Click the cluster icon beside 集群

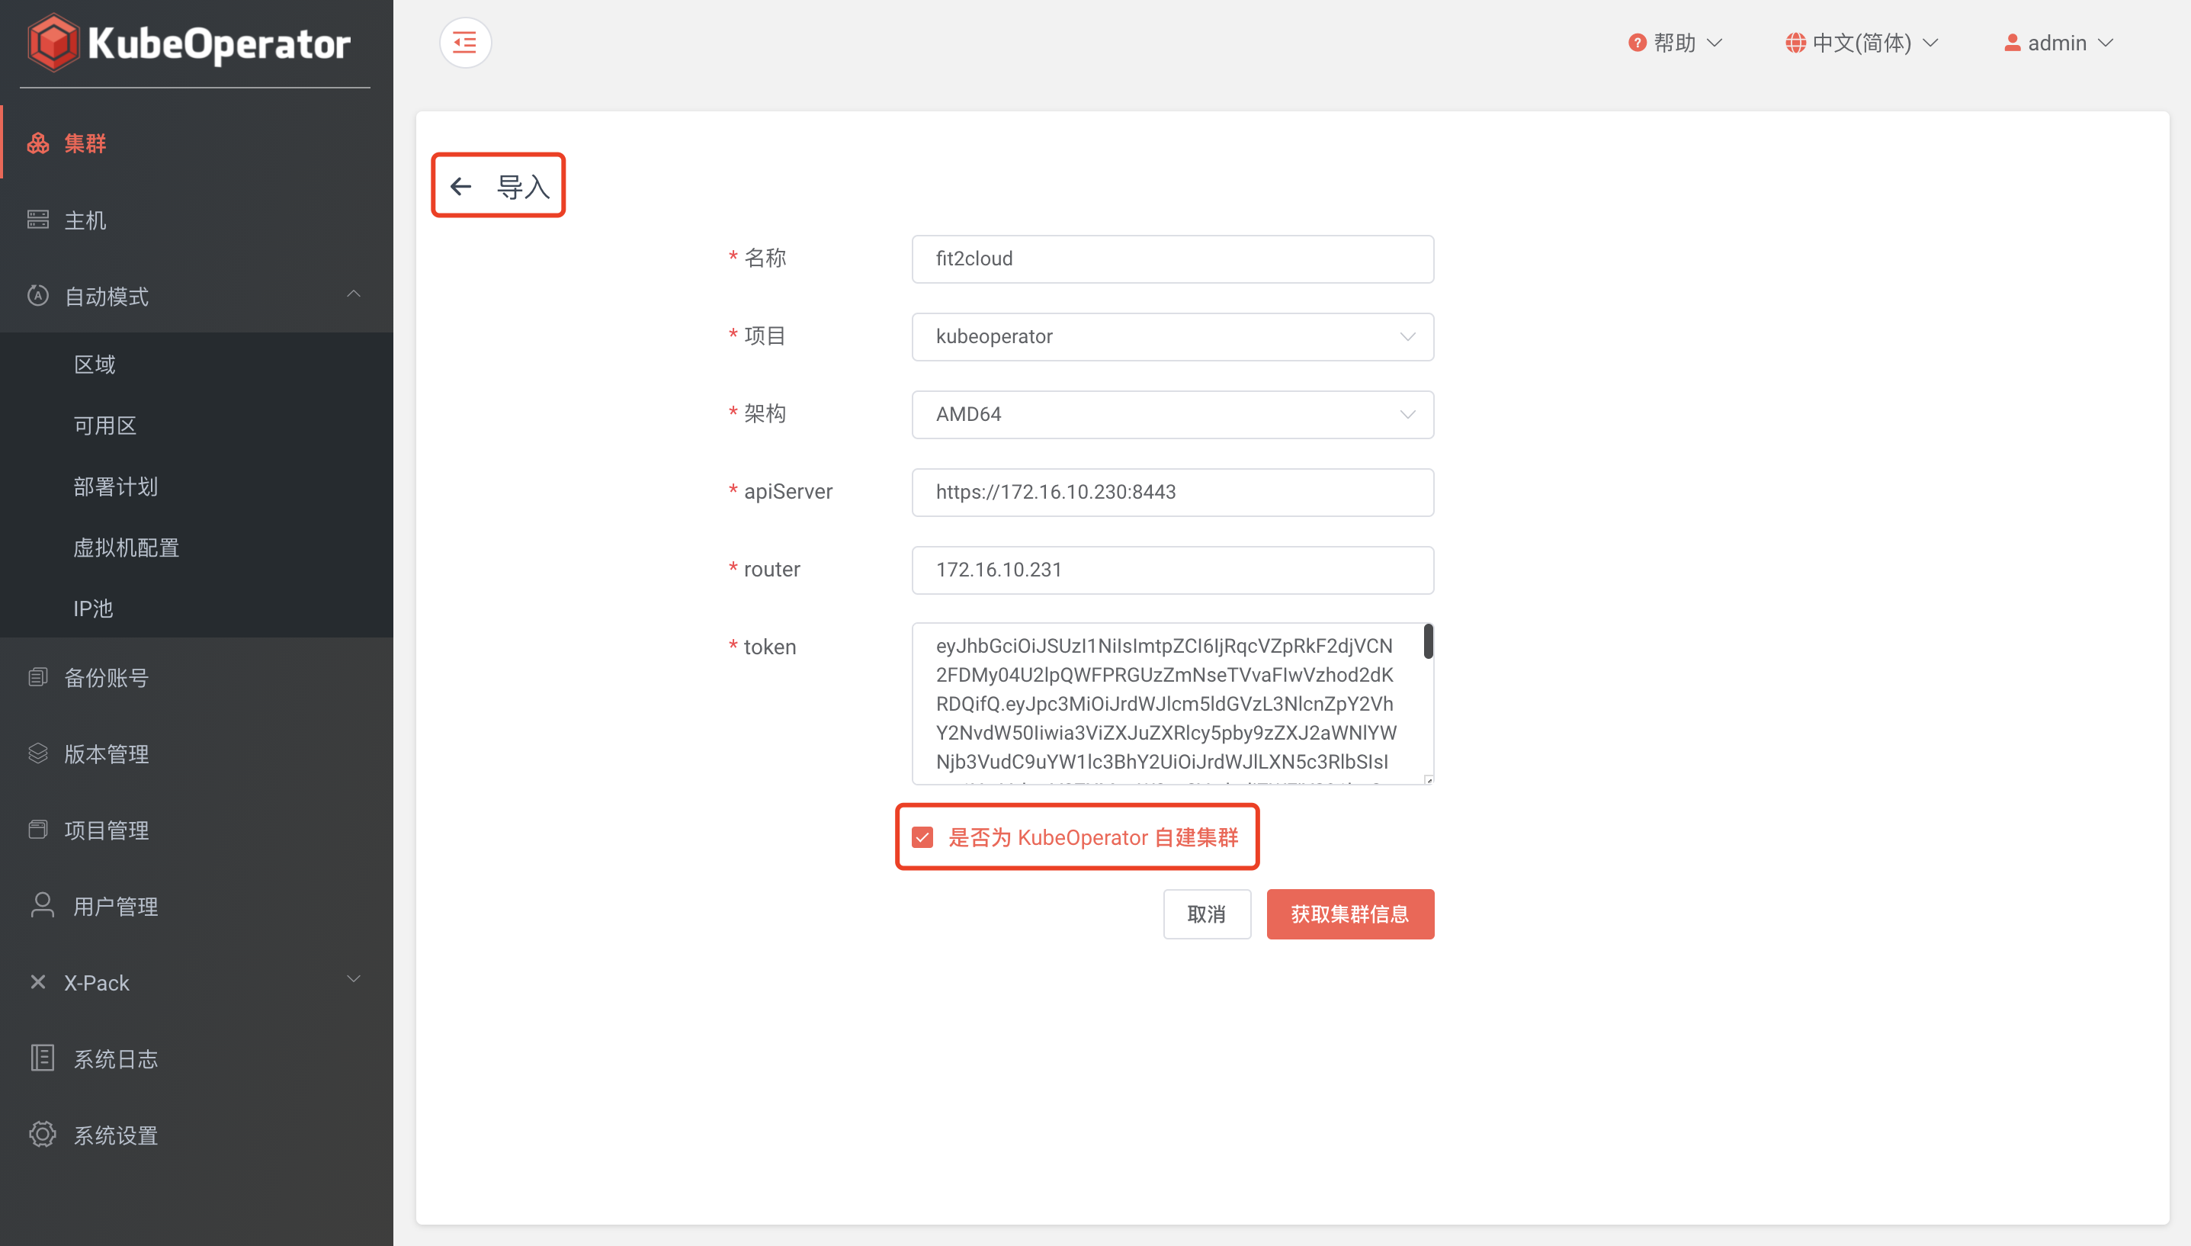[37, 143]
